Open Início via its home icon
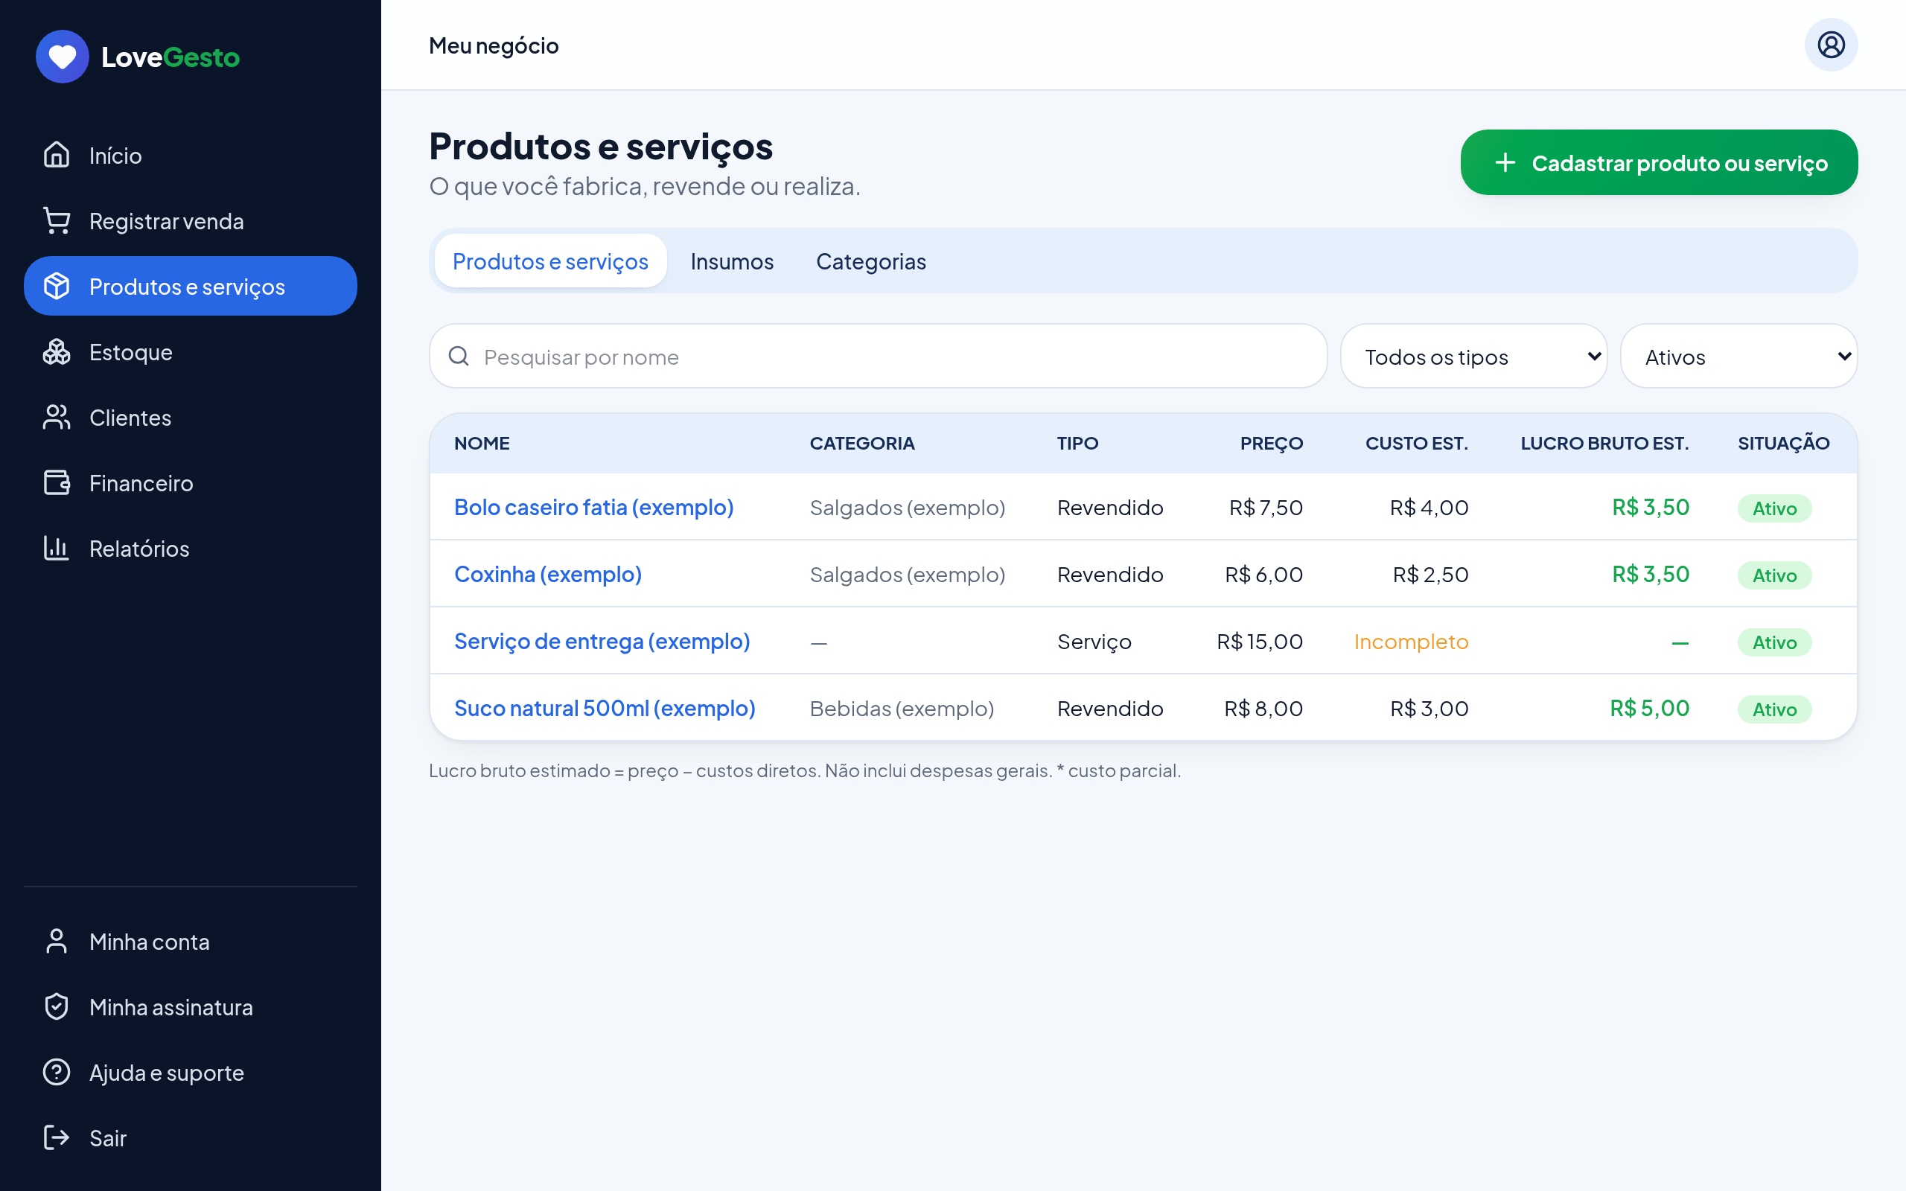 pyautogui.click(x=57, y=155)
